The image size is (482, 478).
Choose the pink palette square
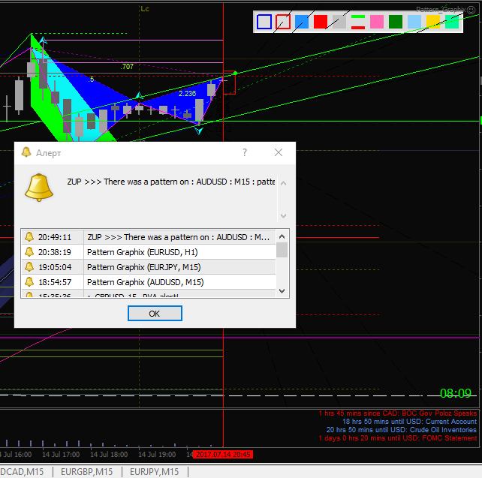[377, 22]
